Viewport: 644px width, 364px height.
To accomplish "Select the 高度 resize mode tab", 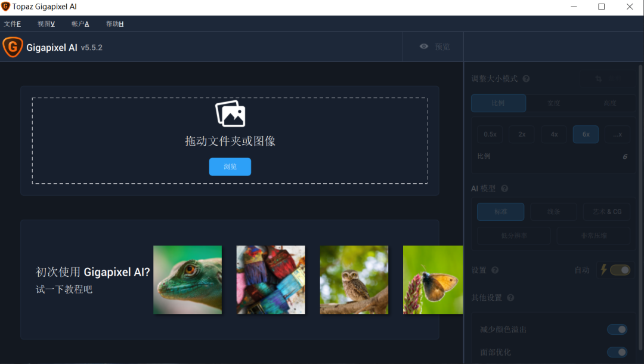I will 609,103.
